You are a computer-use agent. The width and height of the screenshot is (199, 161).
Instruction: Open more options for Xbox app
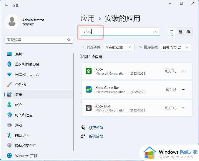click(183, 71)
